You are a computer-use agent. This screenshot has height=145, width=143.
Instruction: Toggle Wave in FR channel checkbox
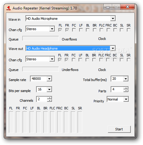(67, 30)
